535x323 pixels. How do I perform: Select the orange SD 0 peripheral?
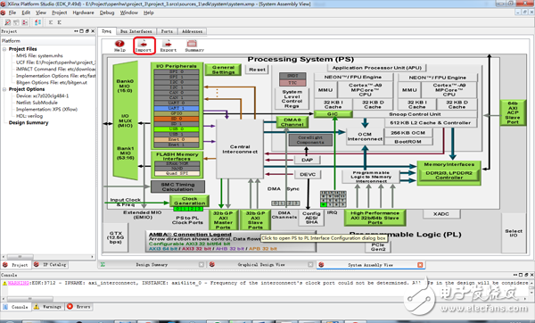pos(176,119)
